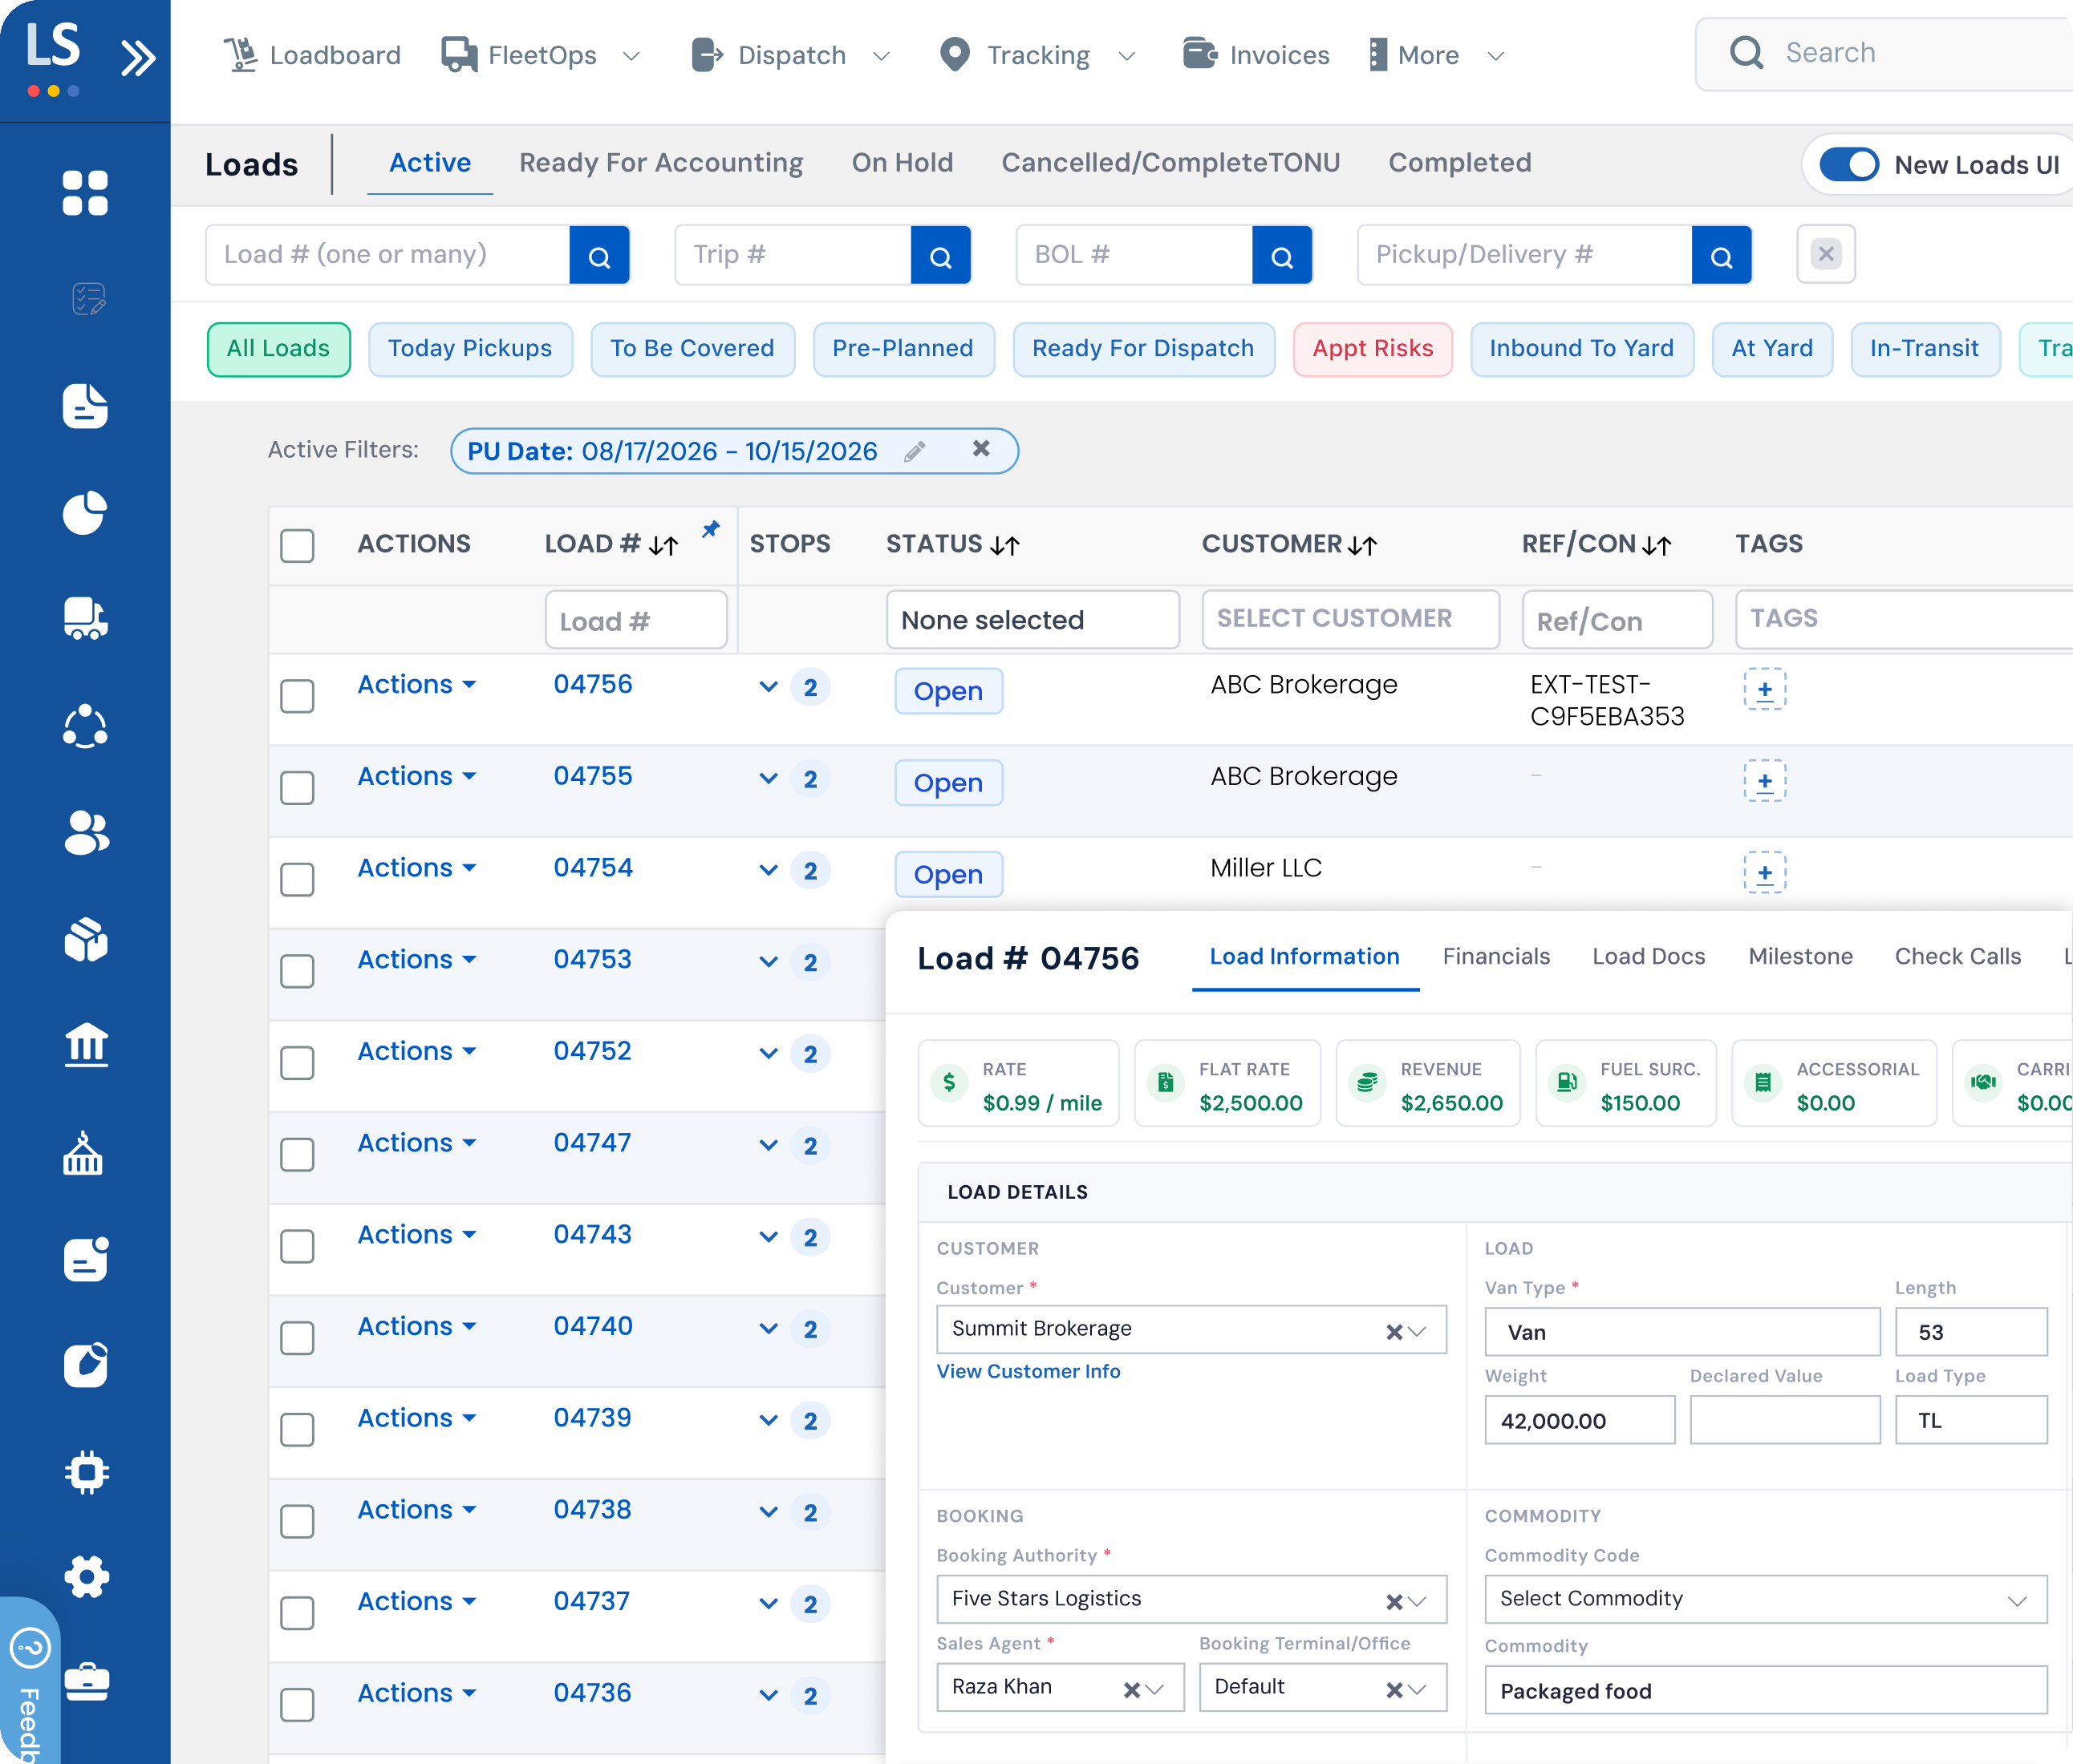Click the Load # search magnifier button
2073x1764 pixels.
(x=599, y=256)
